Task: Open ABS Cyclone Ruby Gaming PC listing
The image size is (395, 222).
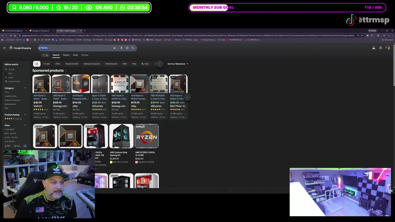Action: (121, 144)
